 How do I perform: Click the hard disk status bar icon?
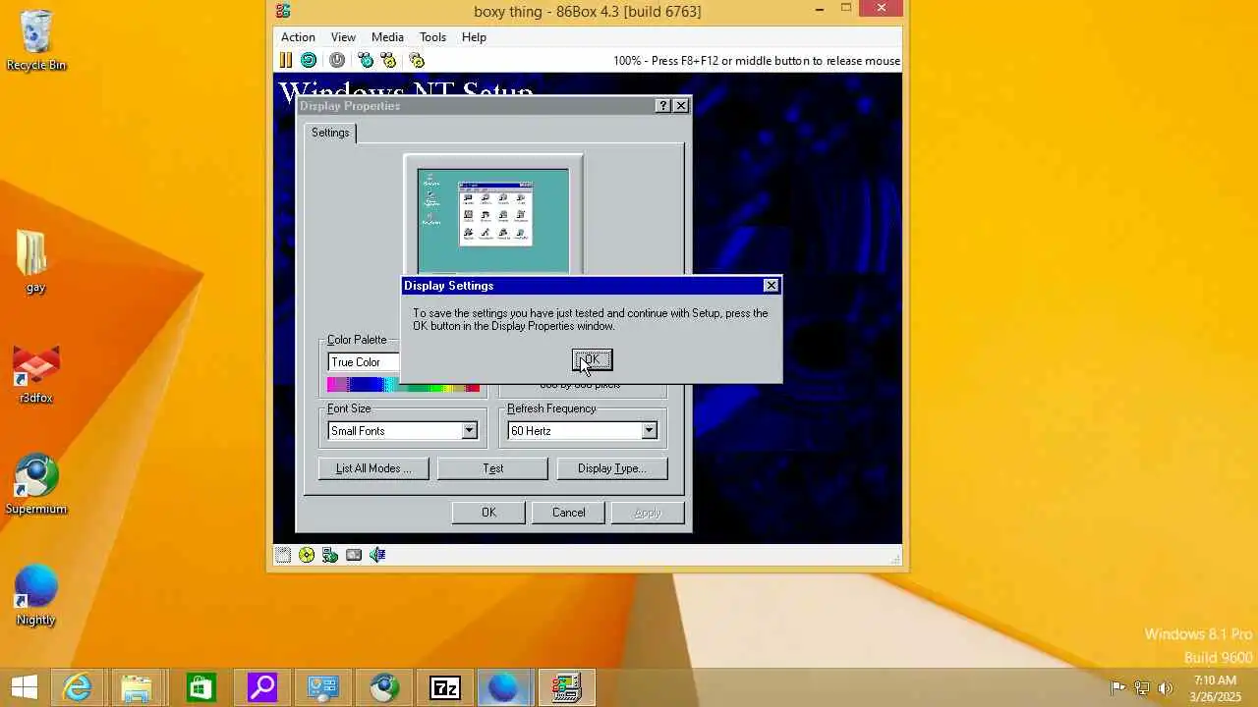point(354,555)
